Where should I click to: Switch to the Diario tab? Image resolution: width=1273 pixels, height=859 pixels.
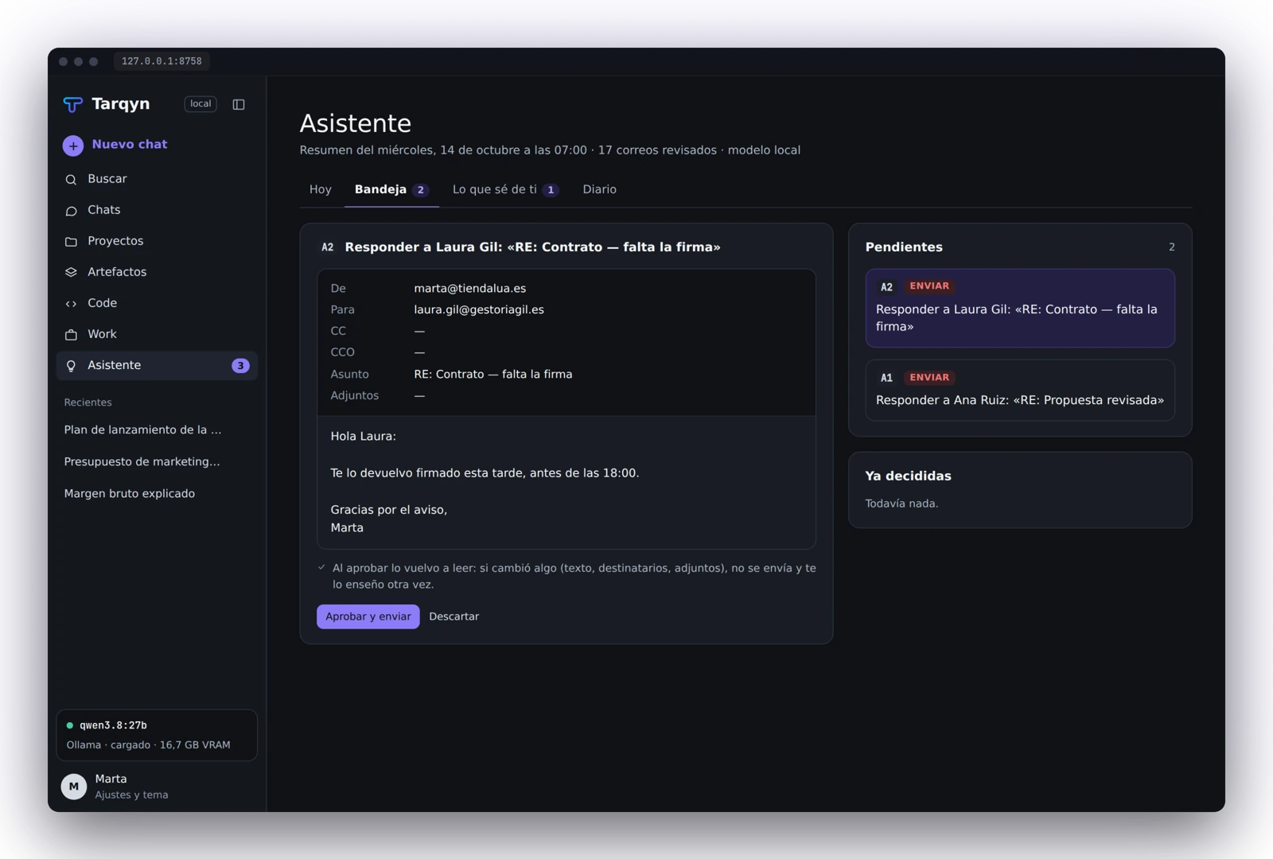tap(599, 189)
